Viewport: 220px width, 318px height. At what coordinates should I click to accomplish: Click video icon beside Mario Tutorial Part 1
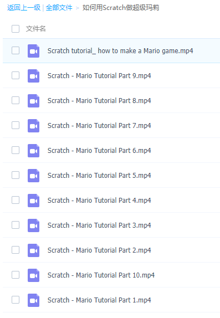pyautogui.click(x=33, y=300)
